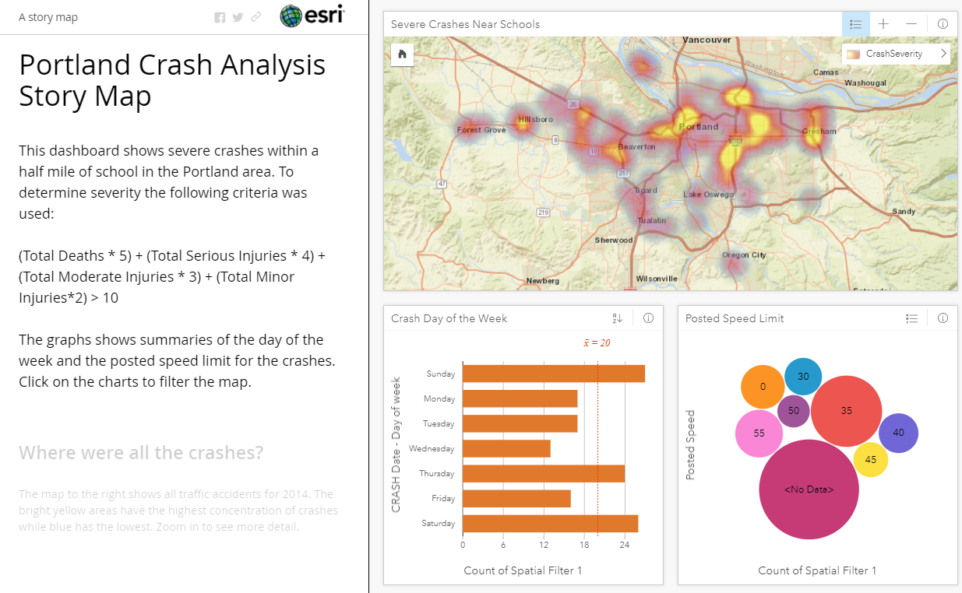The image size is (962, 593).
Task: Click the 'Severe Crashes Near Schools' title
Action: coord(465,24)
